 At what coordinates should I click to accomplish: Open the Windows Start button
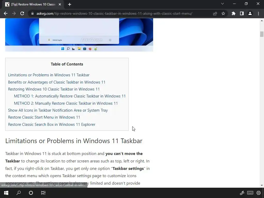click(x=6, y=193)
